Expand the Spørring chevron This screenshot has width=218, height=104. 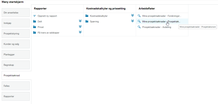click(132, 21)
